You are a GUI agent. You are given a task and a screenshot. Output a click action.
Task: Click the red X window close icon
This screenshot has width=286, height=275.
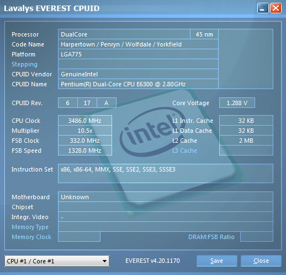pos(276,8)
